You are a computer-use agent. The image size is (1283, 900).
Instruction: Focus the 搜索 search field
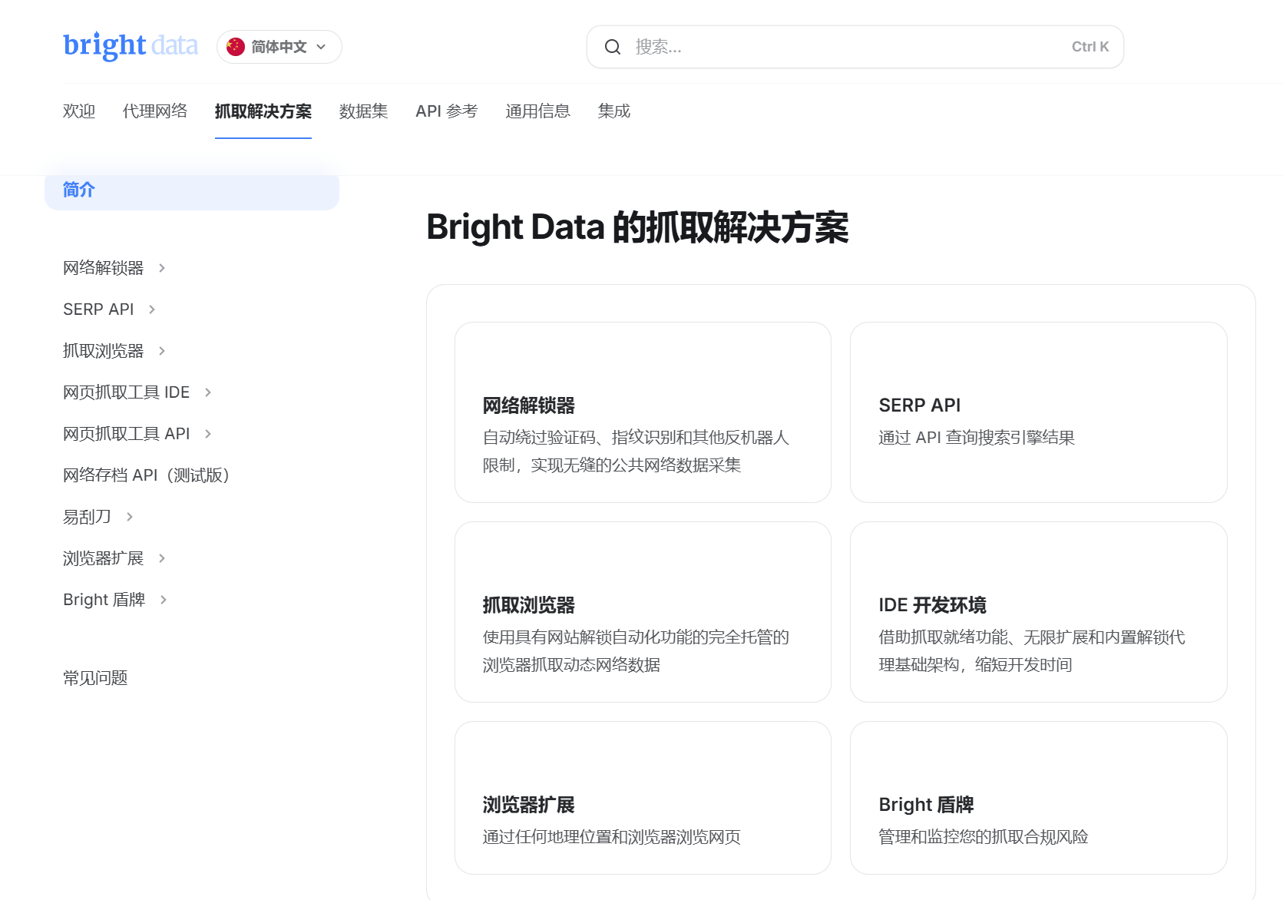tap(855, 47)
